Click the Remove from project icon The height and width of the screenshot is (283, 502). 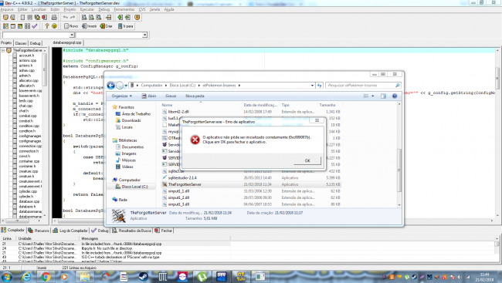127,17
